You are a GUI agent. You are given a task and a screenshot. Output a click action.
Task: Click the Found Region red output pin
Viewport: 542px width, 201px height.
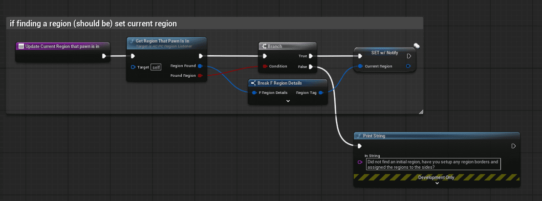click(x=200, y=75)
